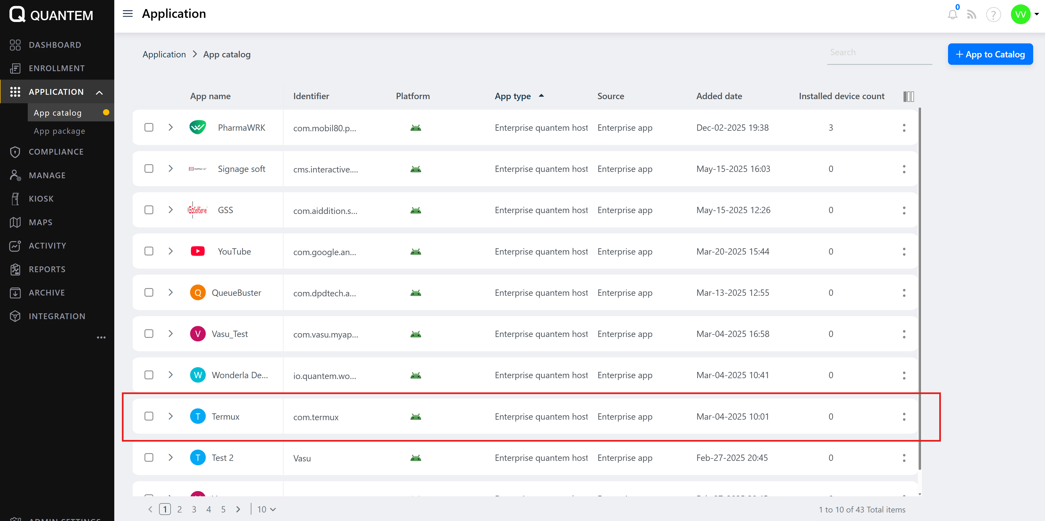Screen dimensions: 1045x521
Task: Open the column chooser icon
Action: tap(908, 96)
